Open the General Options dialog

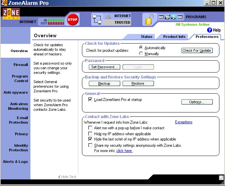tap(197, 102)
